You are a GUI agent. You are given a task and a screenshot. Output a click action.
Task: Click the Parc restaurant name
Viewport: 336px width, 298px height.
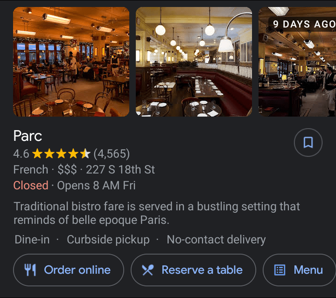[x=28, y=136]
